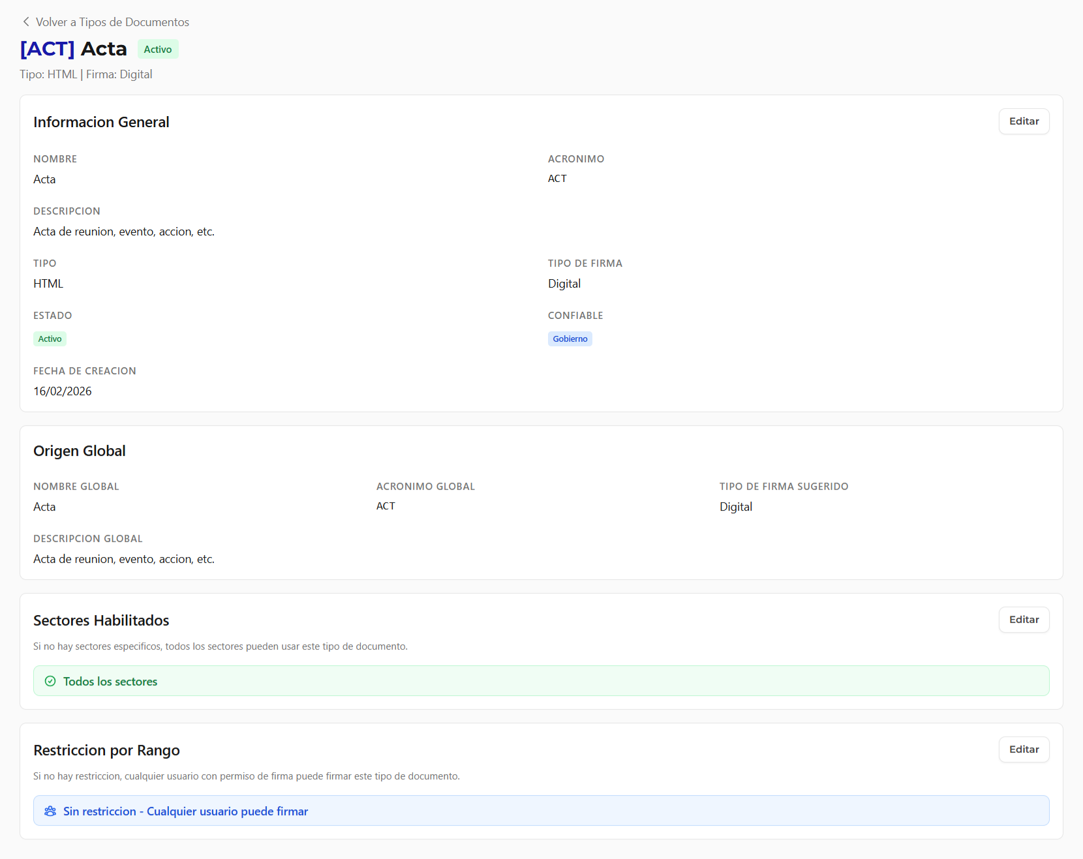Screen dimensions: 1083x859
Task: Click Digital under TIPO DE FIRMA SUGERIDO
Action: (735, 507)
